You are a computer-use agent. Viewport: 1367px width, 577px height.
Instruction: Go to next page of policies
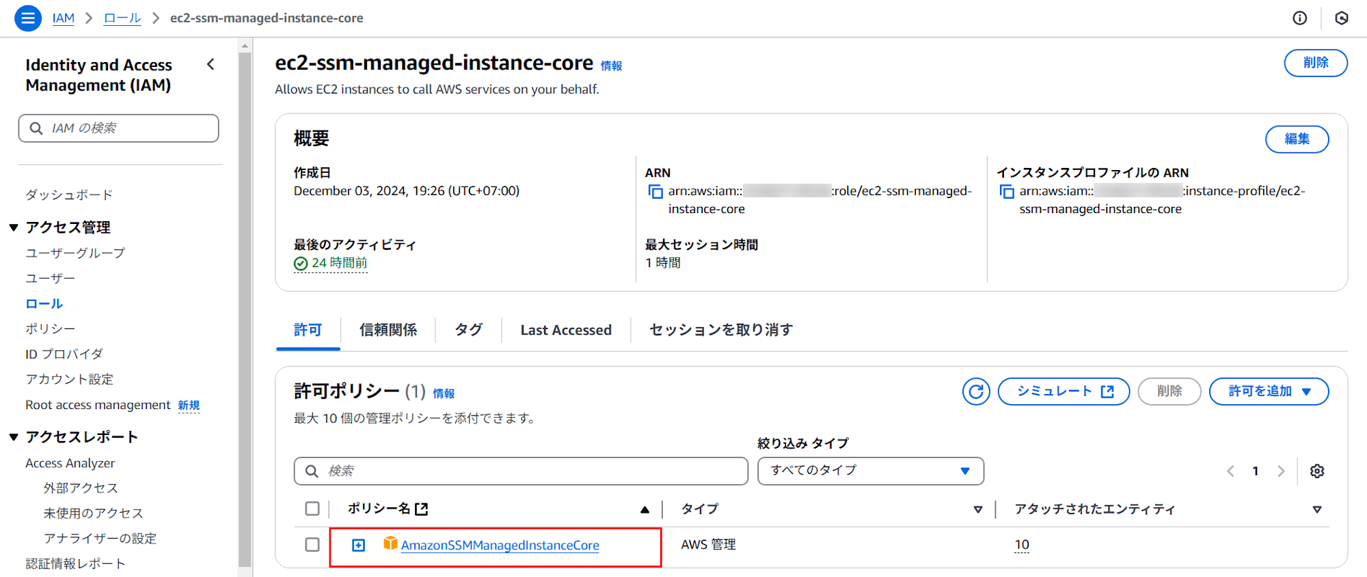(x=1280, y=471)
